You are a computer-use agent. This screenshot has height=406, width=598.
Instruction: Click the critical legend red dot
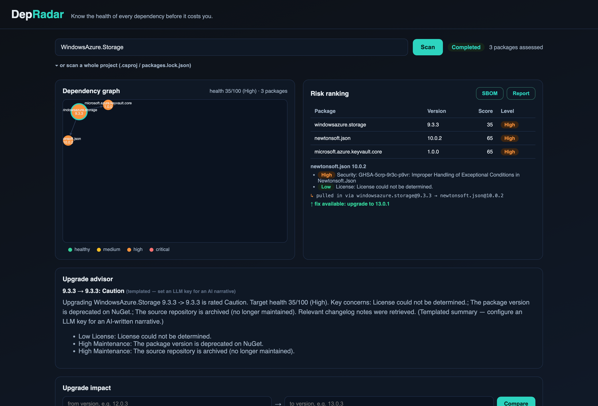(151, 250)
